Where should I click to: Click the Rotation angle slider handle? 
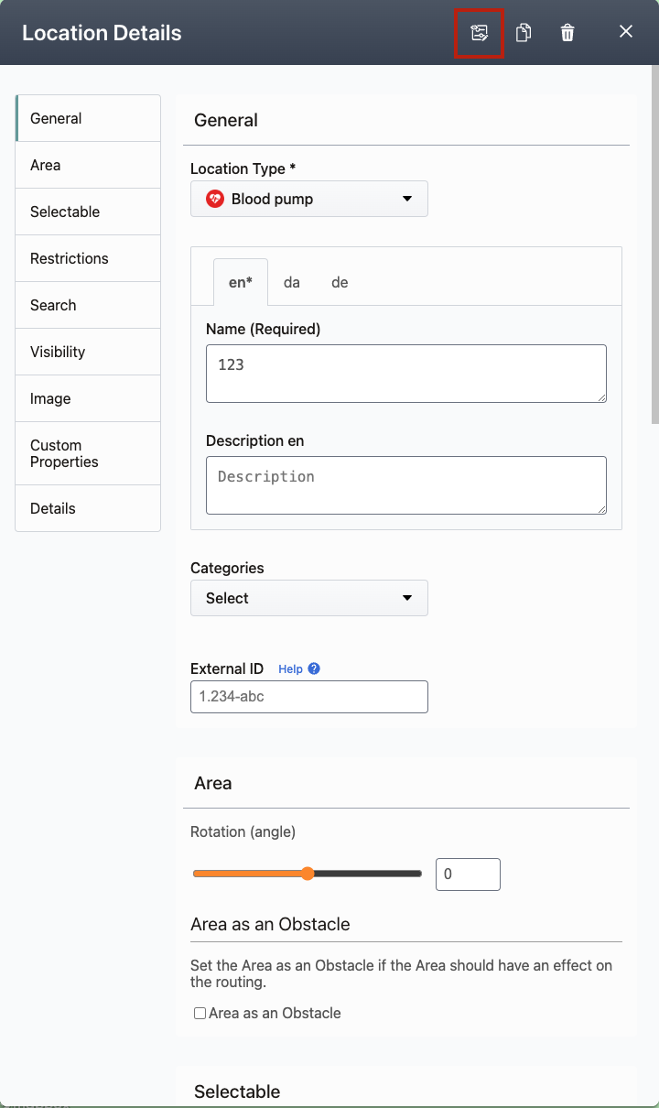point(308,874)
